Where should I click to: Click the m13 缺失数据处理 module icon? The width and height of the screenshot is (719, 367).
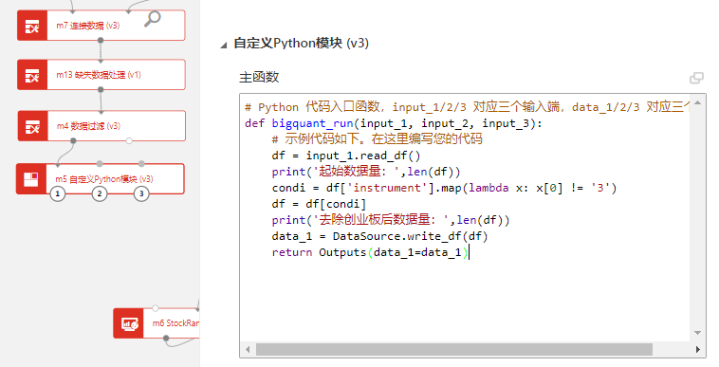(x=32, y=75)
